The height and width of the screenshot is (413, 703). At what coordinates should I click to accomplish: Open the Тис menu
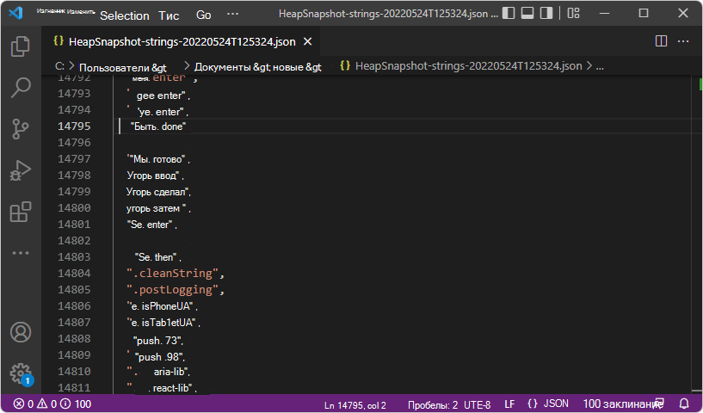tap(169, 15)
